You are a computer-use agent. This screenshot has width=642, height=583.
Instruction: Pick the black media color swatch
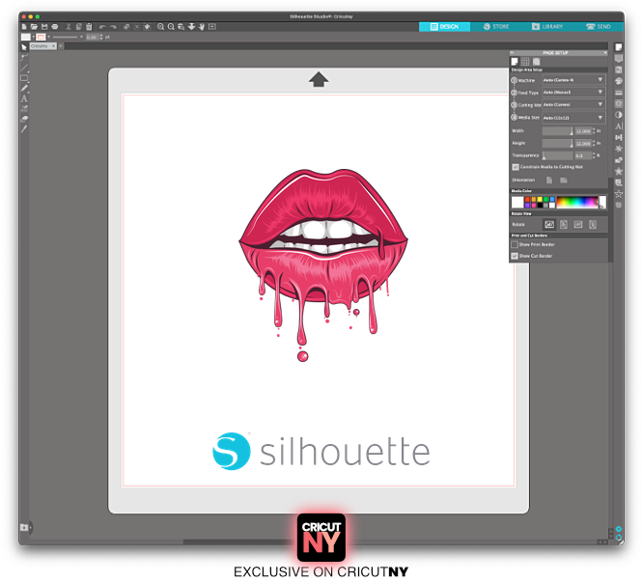click(540, 205)
